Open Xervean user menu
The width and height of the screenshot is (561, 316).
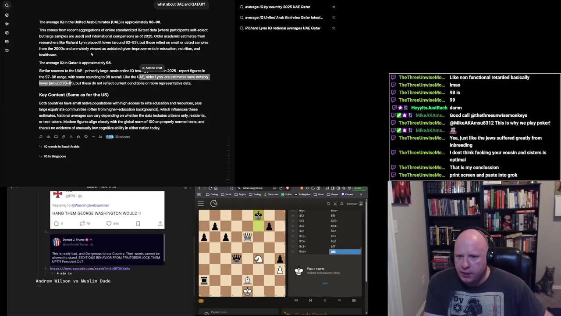pos(355,204)
